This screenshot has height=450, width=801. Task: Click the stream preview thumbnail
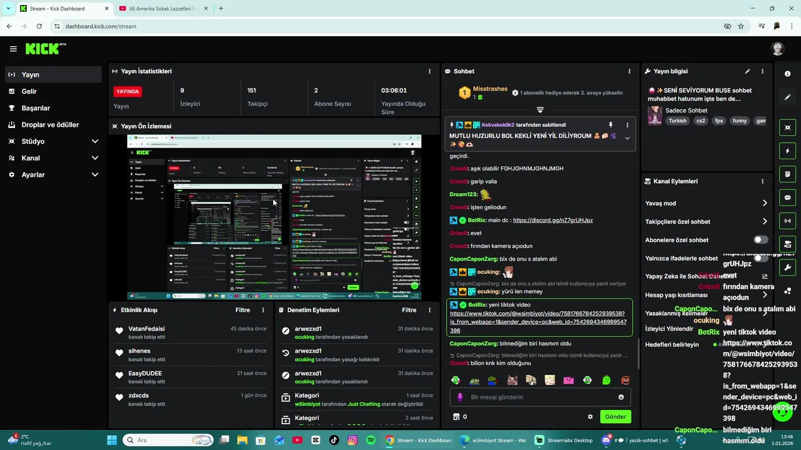pyautogui.click(x=274, y=217)
